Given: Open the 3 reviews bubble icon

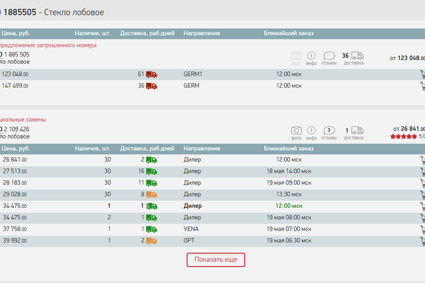Looking at the screenshot, I should click(329, 130).
